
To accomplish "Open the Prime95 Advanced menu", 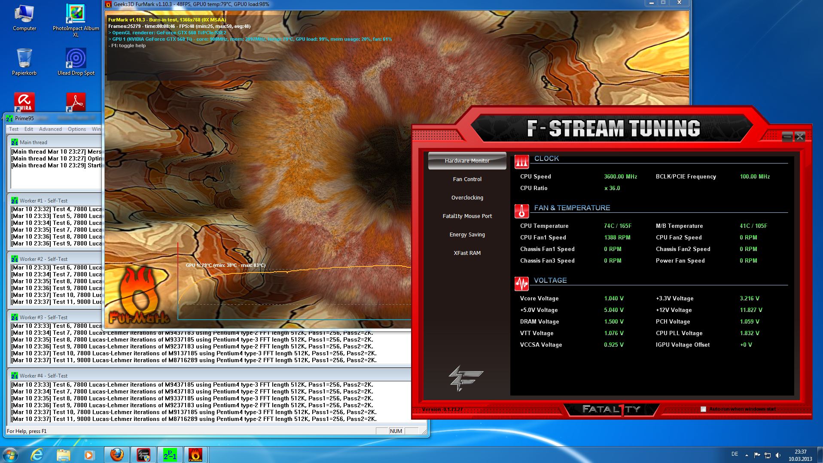I will (50, 129).
